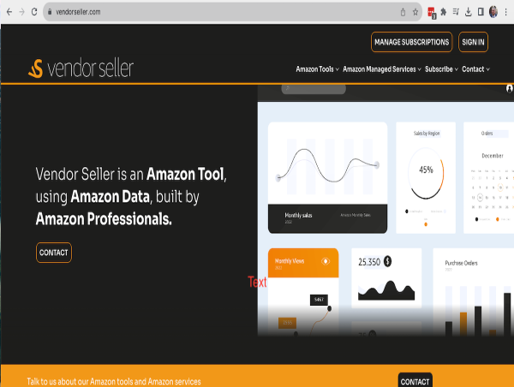Open the media control playlist icon
The width and height of the screenshot is (514, 387).
(456, 12)
